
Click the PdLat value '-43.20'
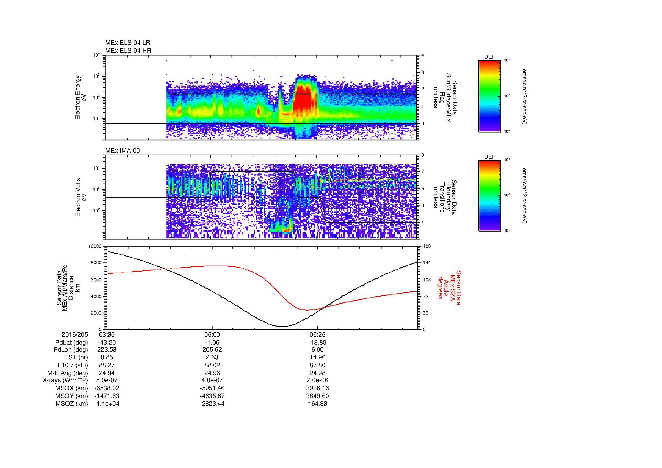(107, 343)
